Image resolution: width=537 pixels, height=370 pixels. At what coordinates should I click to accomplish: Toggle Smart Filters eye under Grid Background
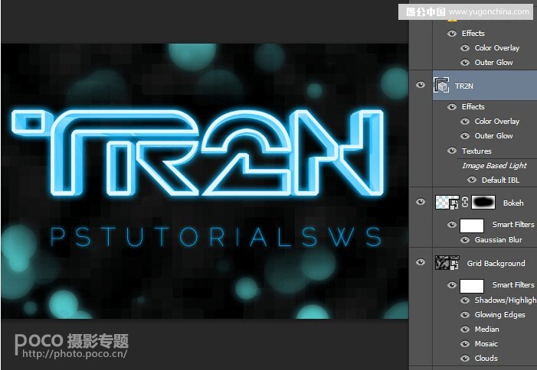(452, 285)
